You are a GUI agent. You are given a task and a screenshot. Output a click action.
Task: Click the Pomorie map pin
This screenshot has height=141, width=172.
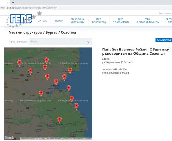point(64,77)
